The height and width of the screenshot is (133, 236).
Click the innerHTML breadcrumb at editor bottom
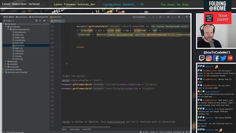point(87,129)
